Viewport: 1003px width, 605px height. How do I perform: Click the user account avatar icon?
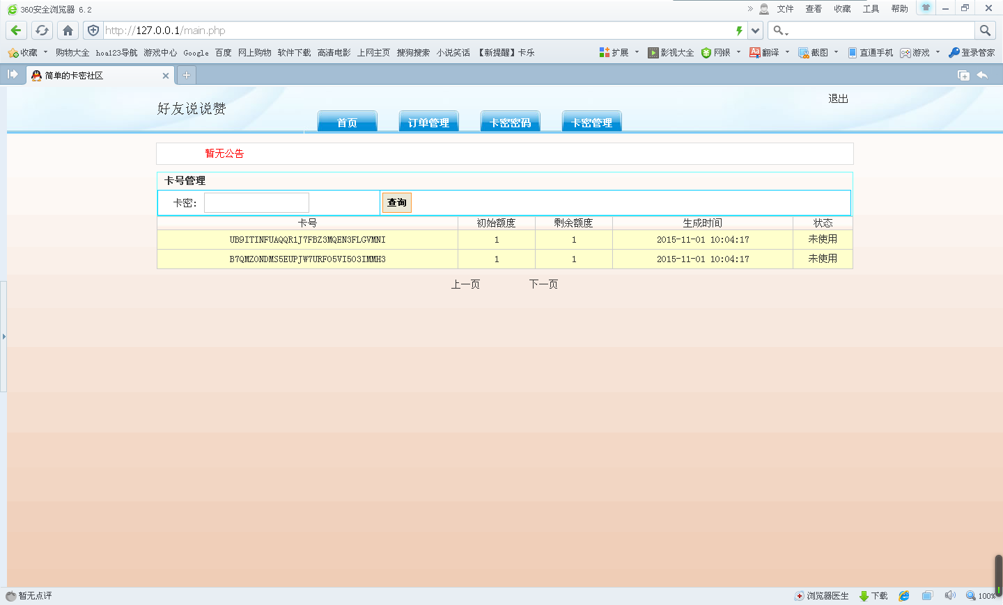[x=764, y=9]
